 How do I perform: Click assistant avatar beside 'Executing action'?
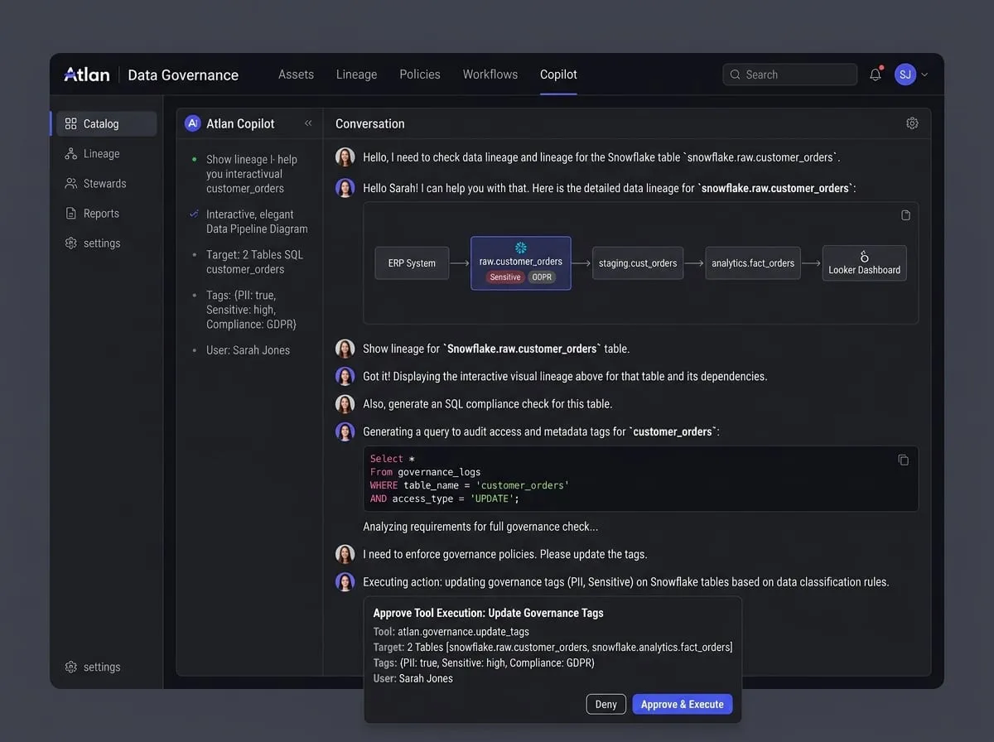tap(345, 581)
